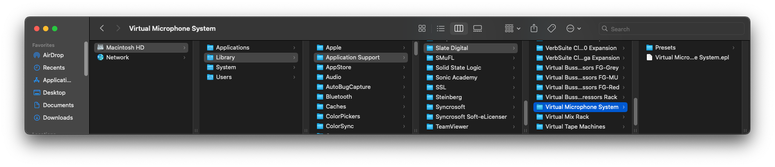
Task: Go forward with the right chevron
Action: [118, 28]
